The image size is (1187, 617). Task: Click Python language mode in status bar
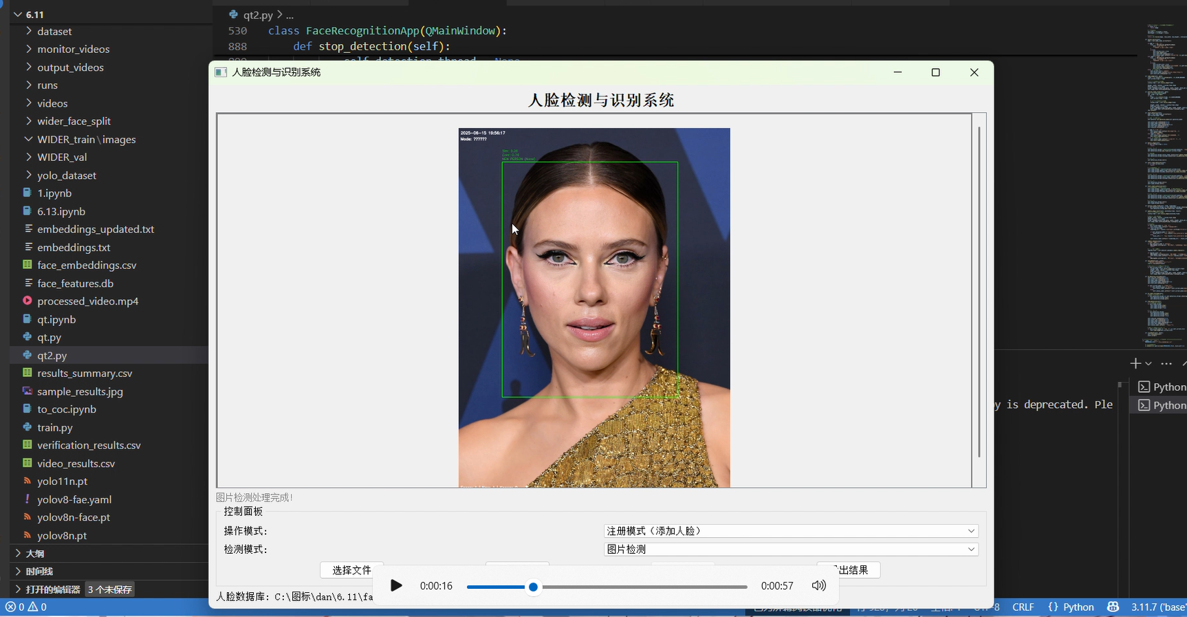pos(1078,607)
